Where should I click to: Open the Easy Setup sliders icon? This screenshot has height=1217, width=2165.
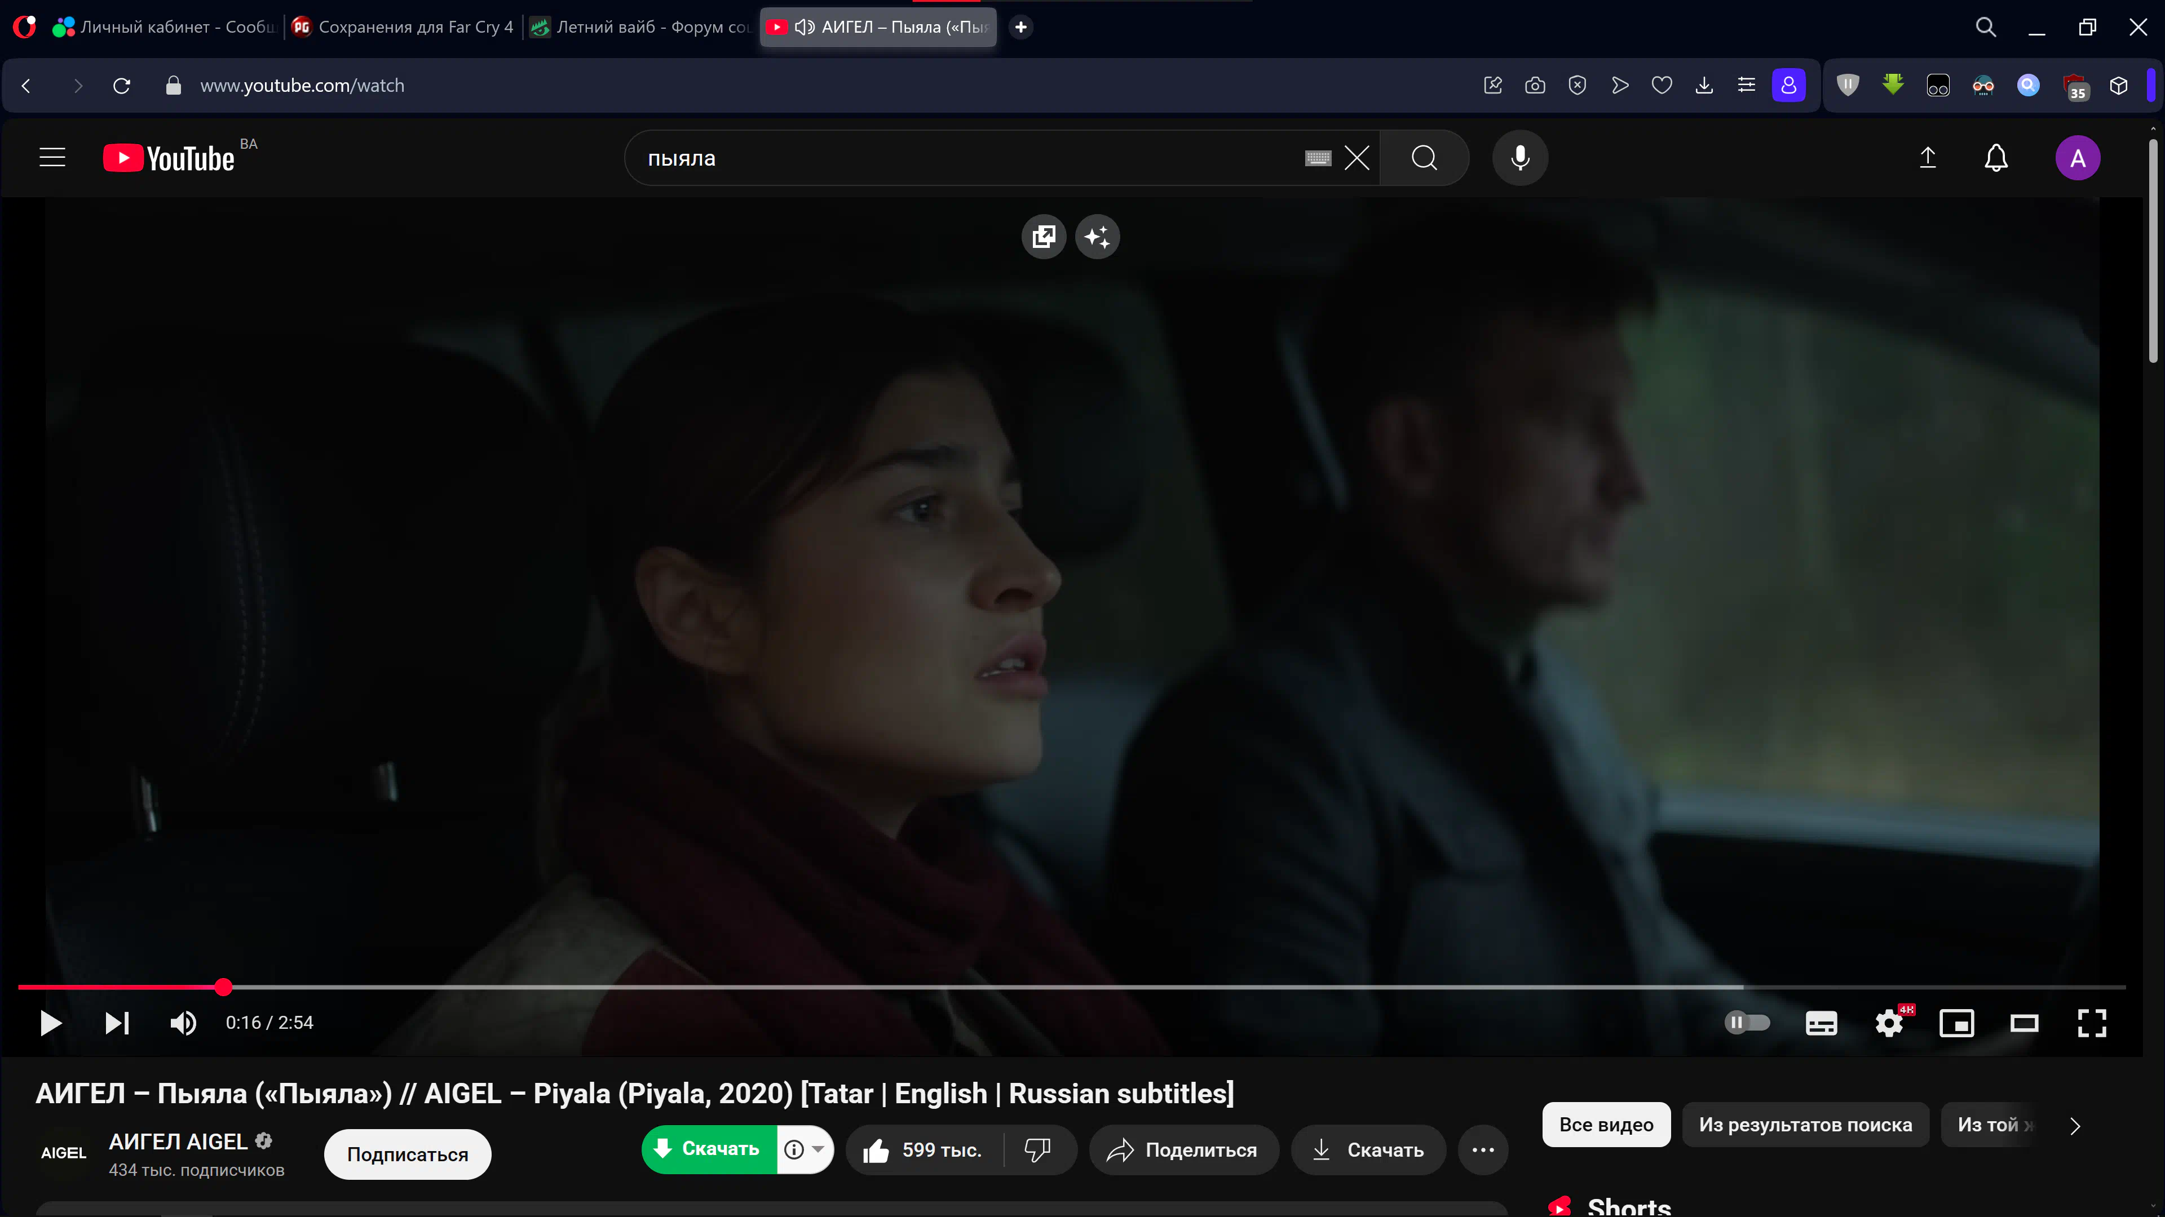point(1746,86)
